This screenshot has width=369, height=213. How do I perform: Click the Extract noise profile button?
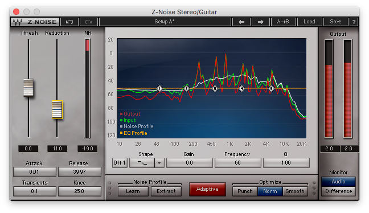pos(166,191)
